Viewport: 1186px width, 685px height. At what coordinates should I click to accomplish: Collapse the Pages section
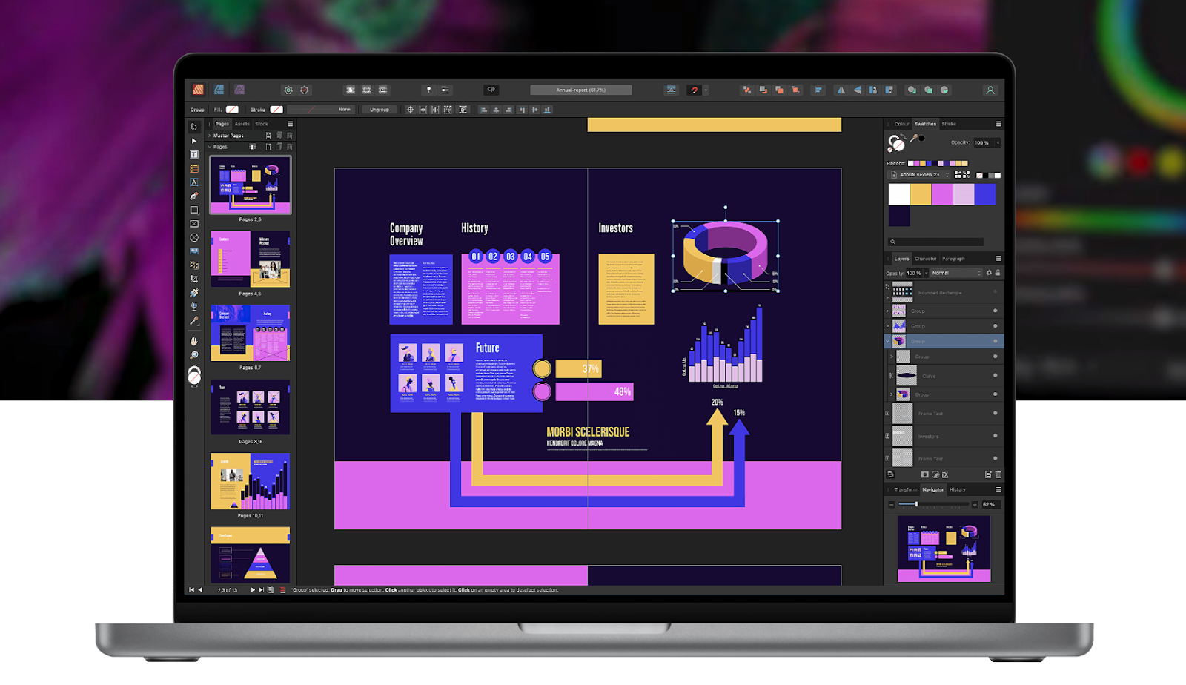[x=210, y=147]
